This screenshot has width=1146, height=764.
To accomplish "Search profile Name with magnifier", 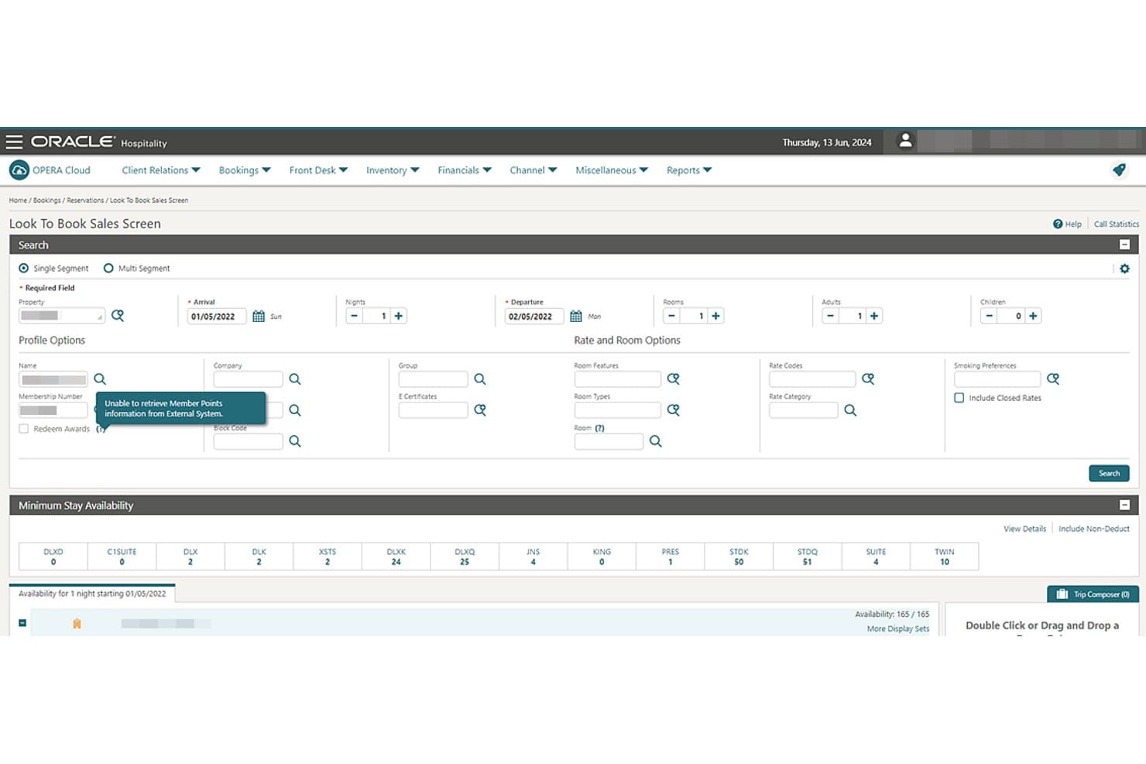I will [x=100, y=379].
